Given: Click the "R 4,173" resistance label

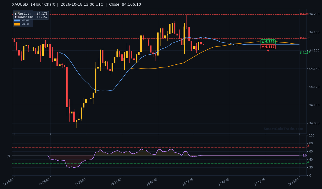Looking at the screenshot, I should [x=305, y=38].
